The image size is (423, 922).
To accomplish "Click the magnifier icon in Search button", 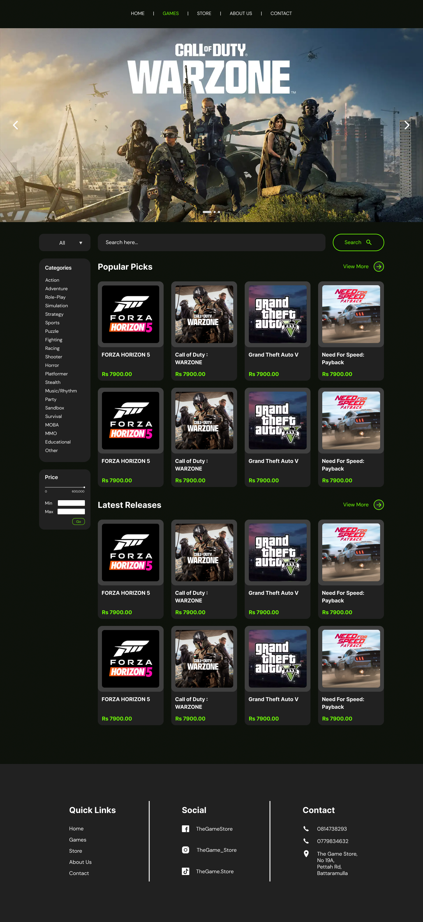I will (369, 242).
